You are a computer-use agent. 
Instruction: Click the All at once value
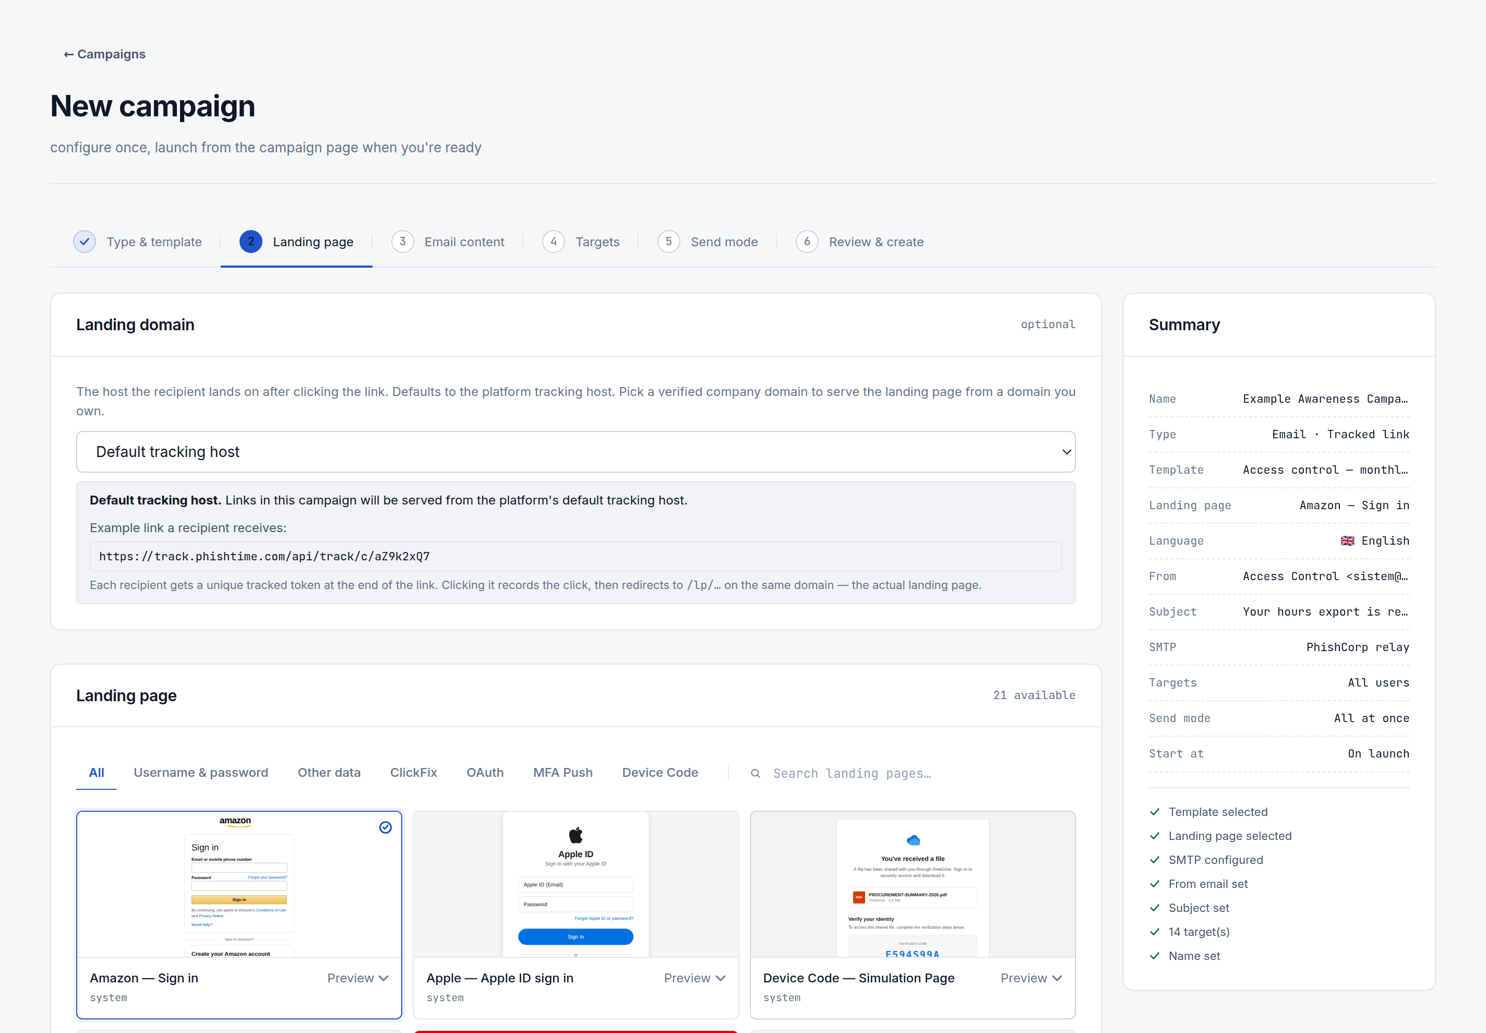[x=1371, y=718]
